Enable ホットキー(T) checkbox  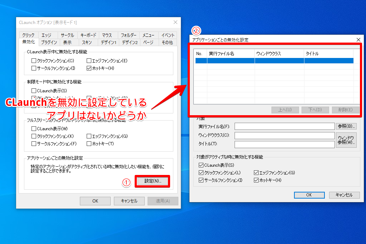click(89, 143)
